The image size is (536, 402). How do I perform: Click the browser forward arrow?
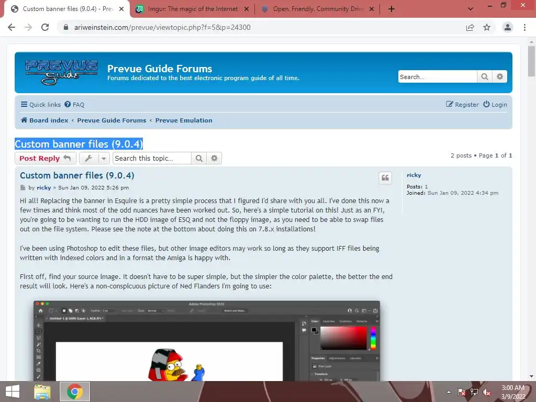coord(28,27)
